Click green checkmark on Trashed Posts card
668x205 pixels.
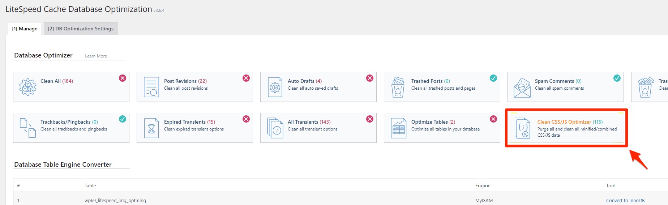pyautogui.click(x=493, y=78)
